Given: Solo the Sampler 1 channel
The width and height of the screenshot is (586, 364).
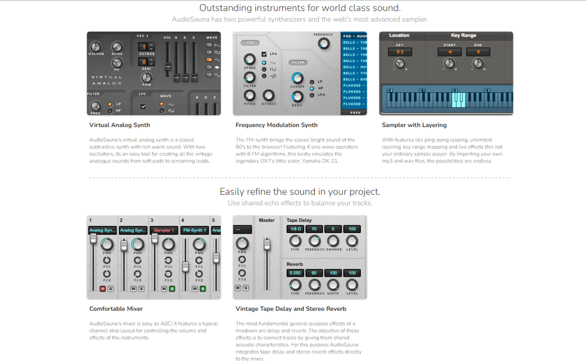Looking at the screenshot, I should point(172,288).
